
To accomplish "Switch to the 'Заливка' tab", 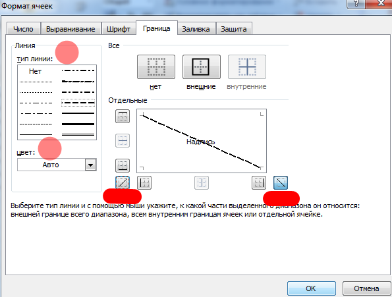I will point(196,29).
